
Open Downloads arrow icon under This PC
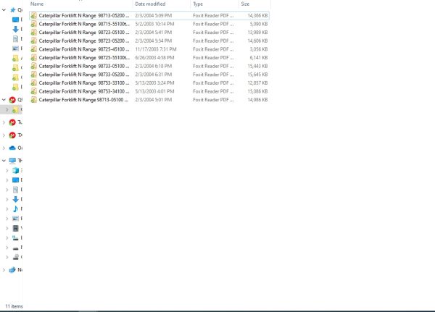15,199
